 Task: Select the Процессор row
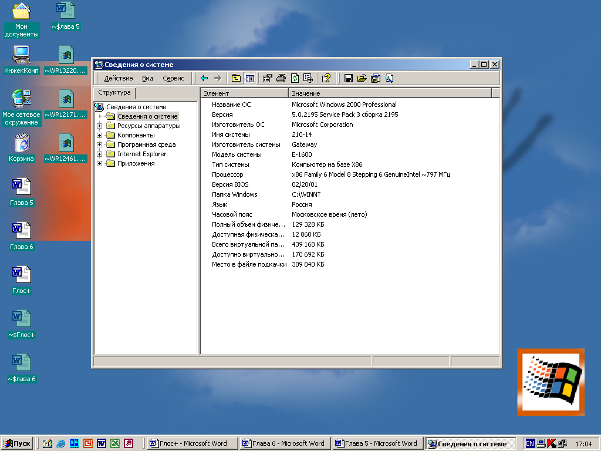350,174
